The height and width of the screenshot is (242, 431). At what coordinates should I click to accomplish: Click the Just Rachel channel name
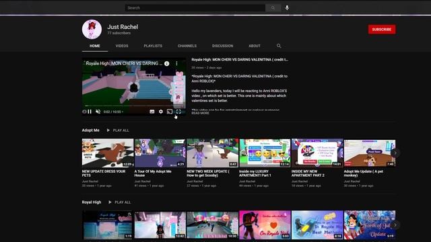123,27
